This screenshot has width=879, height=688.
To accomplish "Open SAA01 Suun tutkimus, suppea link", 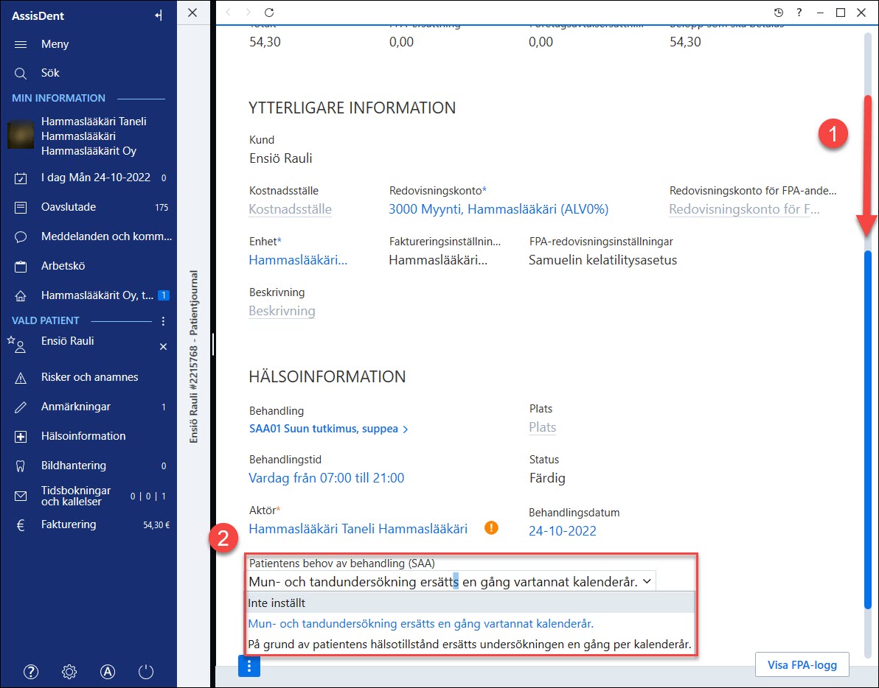I will point(328,429).
